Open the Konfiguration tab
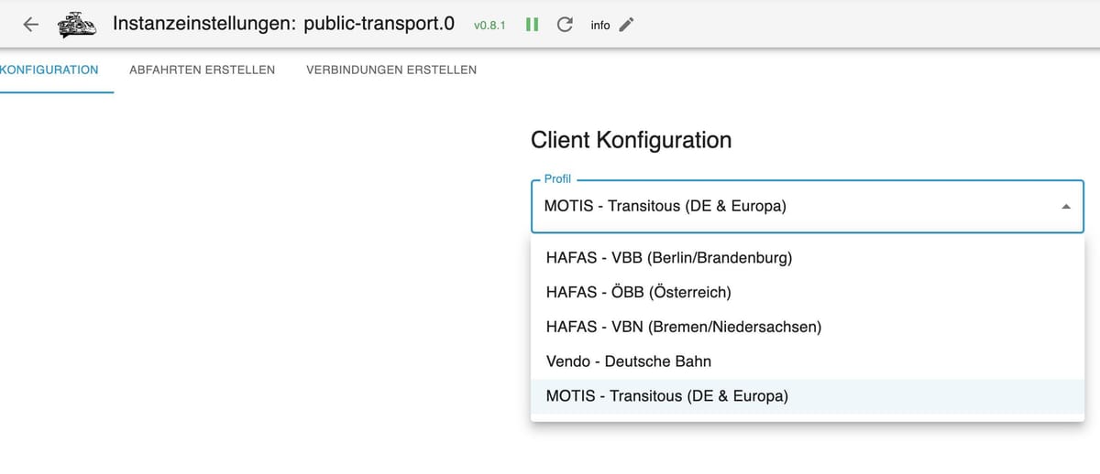The height and width of the screenshot is (474, 1100). click(50, 70)
